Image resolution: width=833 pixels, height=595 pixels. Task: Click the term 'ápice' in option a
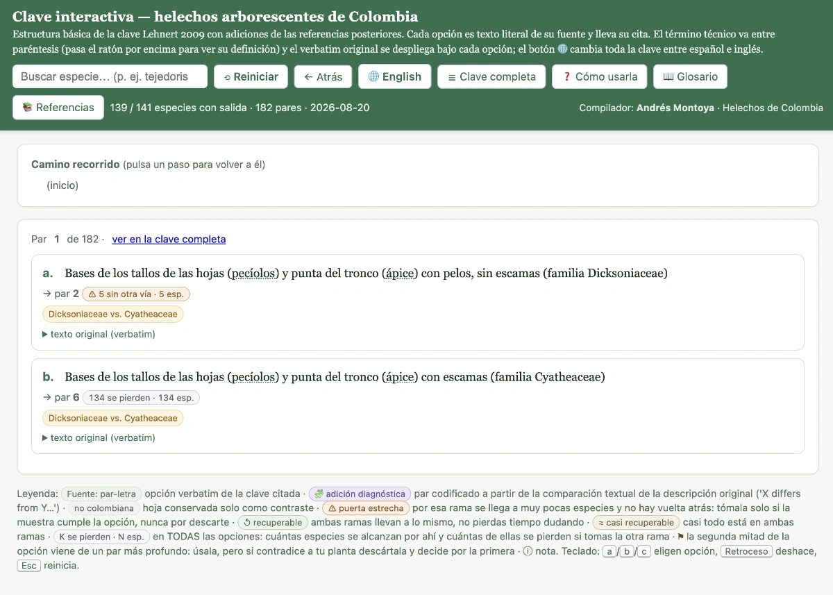400,274
